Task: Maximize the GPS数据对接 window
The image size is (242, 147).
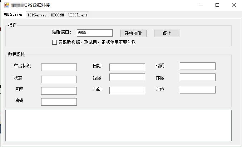Action: point(217,5)
